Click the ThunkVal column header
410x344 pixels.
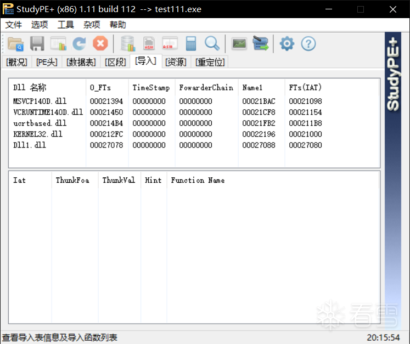coord(119,181)
